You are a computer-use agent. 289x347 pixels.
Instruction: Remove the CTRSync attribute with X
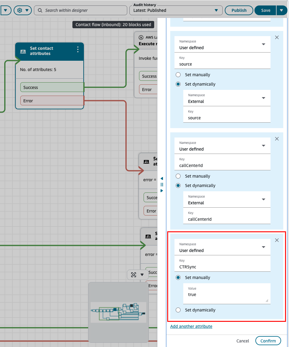click(x=277, y=240)
